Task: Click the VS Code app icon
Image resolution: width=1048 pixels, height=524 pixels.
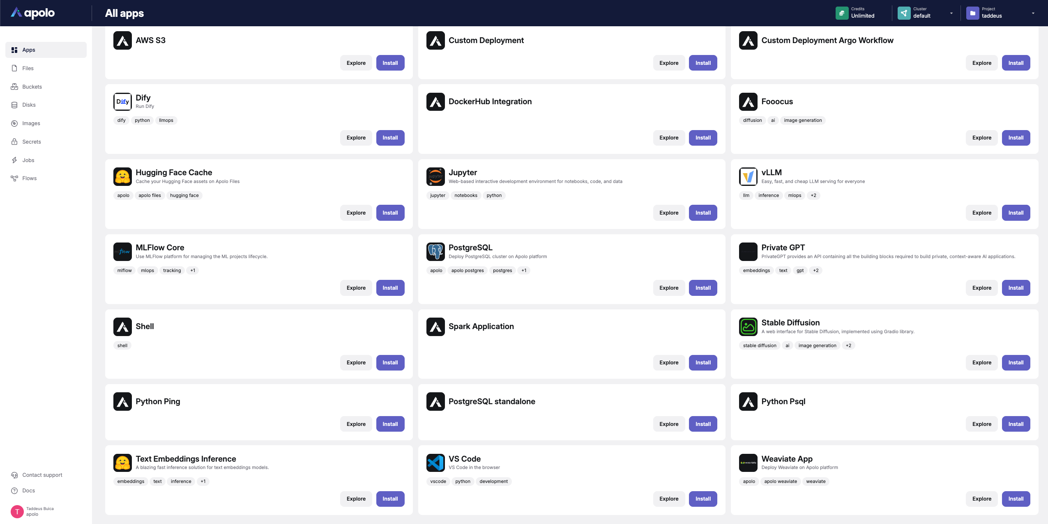Action: coord(435,463)
